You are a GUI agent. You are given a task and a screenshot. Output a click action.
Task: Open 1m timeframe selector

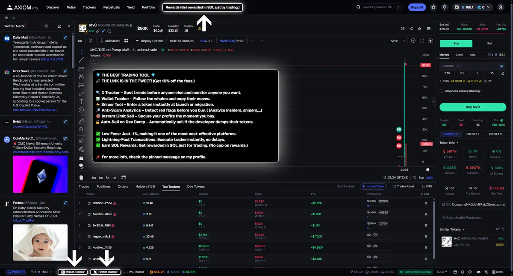(x=80, y=41)
